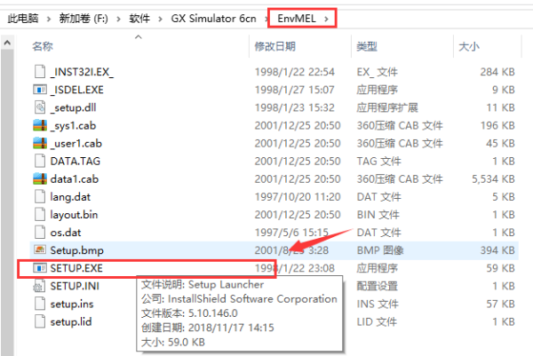The width and height of the screenshot is (533, 356).
Task: Sort by 大小 column header
Action: [x=469, y=46]
